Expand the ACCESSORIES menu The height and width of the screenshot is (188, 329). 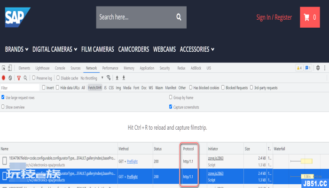point(197,49)
